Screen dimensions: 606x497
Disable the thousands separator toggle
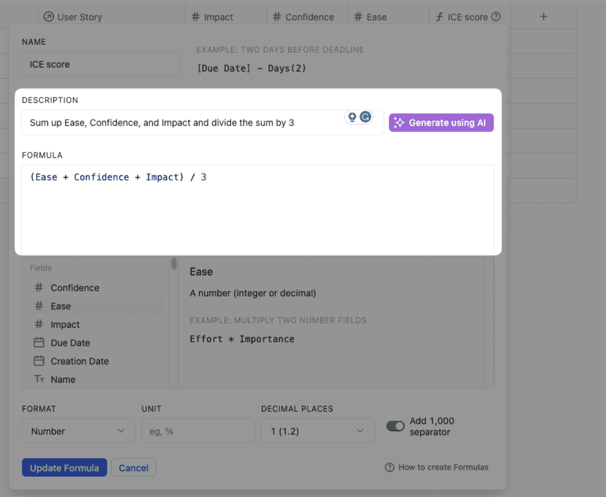(x=395, y=426)
